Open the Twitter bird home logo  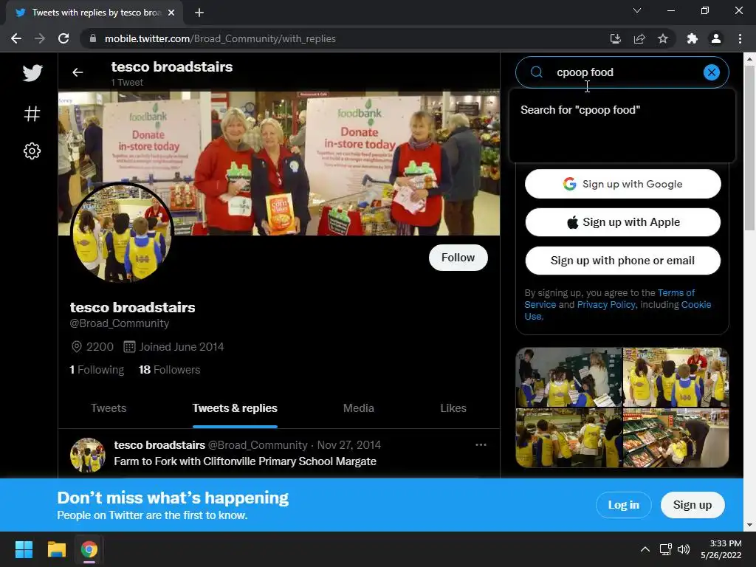point(32,73)
